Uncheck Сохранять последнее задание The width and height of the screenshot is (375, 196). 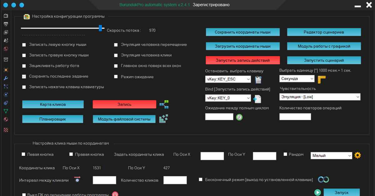point(24,76)
